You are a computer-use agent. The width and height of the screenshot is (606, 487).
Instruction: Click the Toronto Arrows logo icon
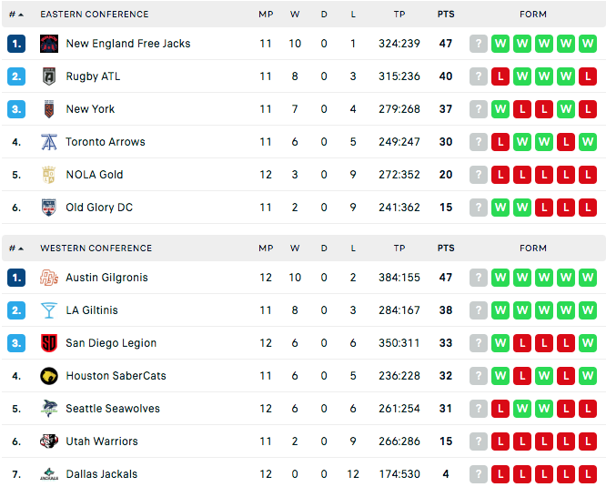click(x=49, y=142)
